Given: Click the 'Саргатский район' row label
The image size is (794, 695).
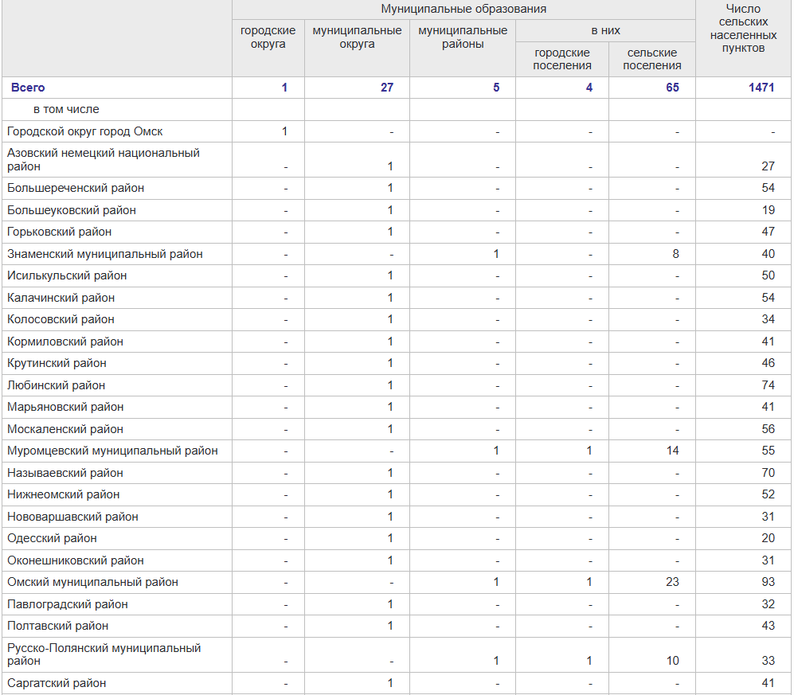Looking at the screenshot, I should pos(57,683).
